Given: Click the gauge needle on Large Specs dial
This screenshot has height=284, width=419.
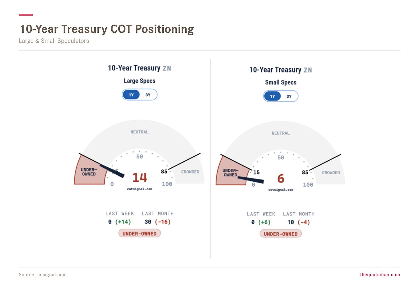Looking at the screenshot, I should pyautogui.click(x=112, y=171).
